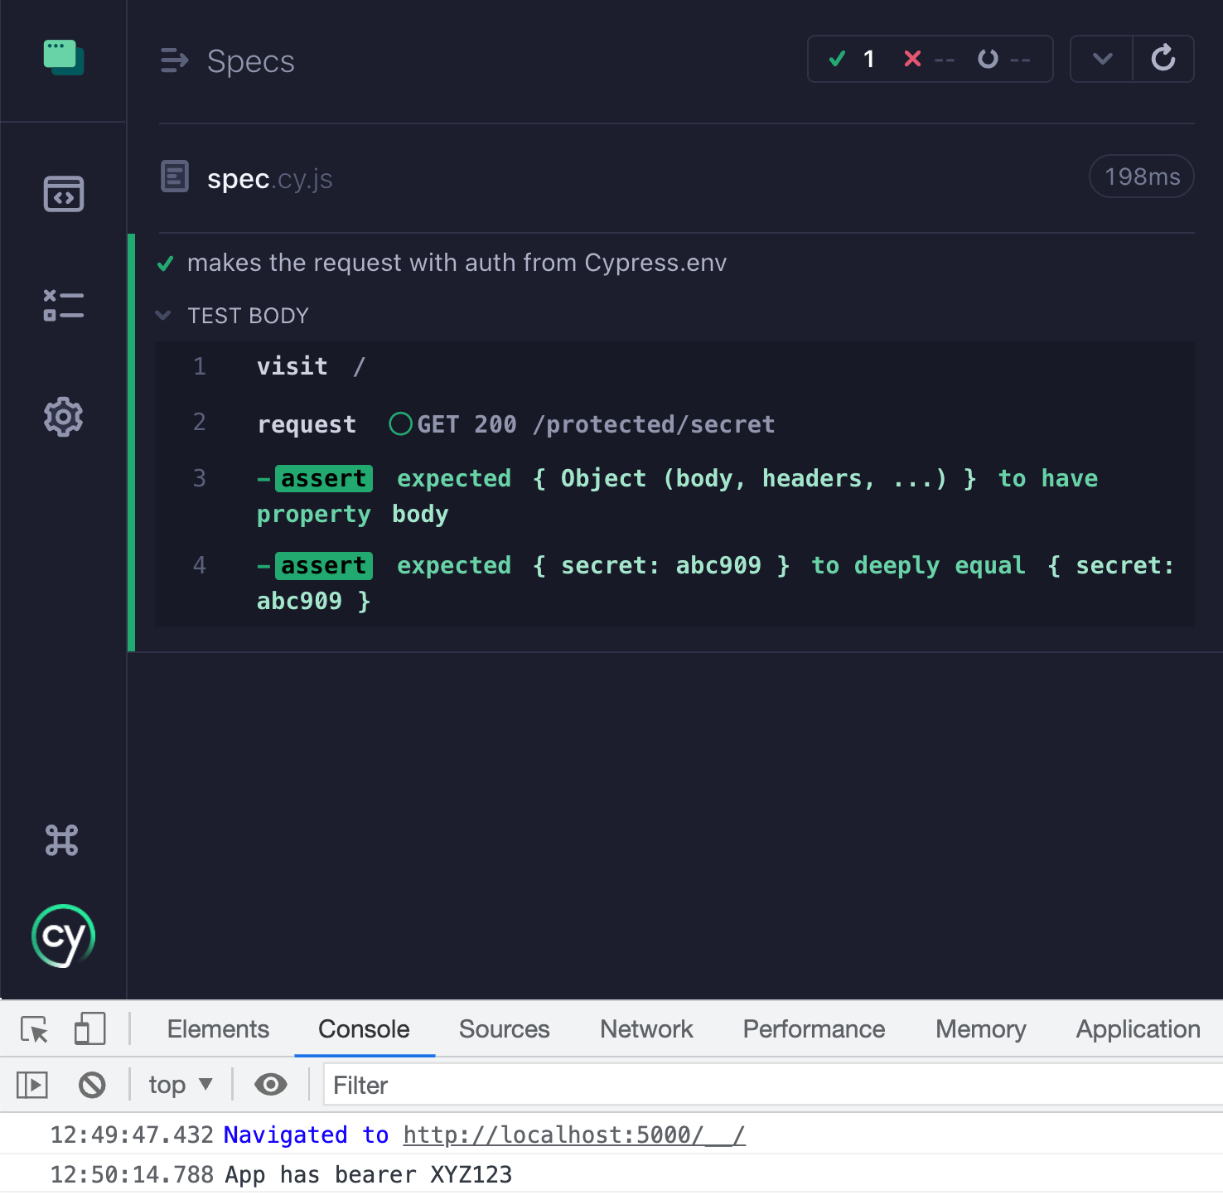Open keyboard shortcuts command icon
This screenshot has width=1223, height=1195.
coord(62,840)
